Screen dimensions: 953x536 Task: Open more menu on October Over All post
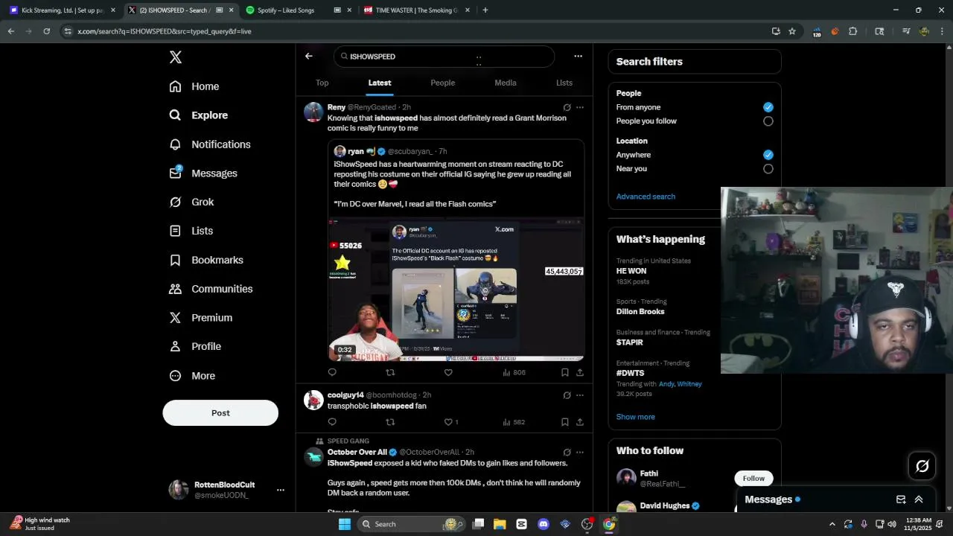[x=580, y=452]
